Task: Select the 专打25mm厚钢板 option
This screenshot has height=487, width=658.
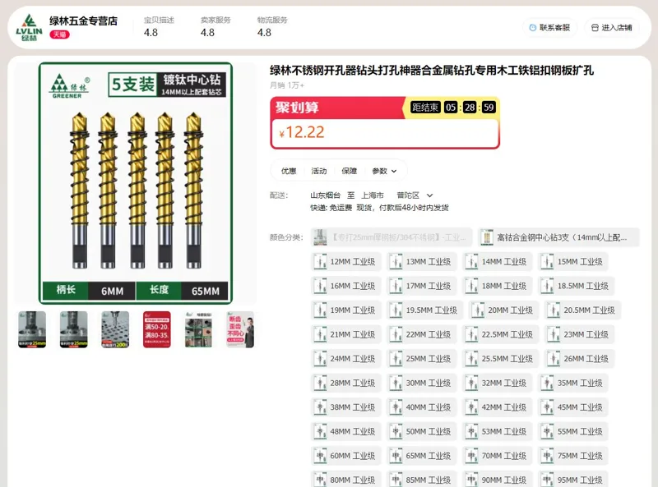Action: (x=392, y=237)
